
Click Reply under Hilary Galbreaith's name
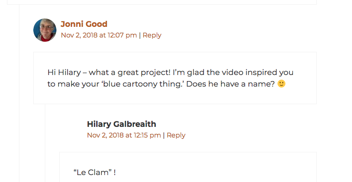[176, 135]
